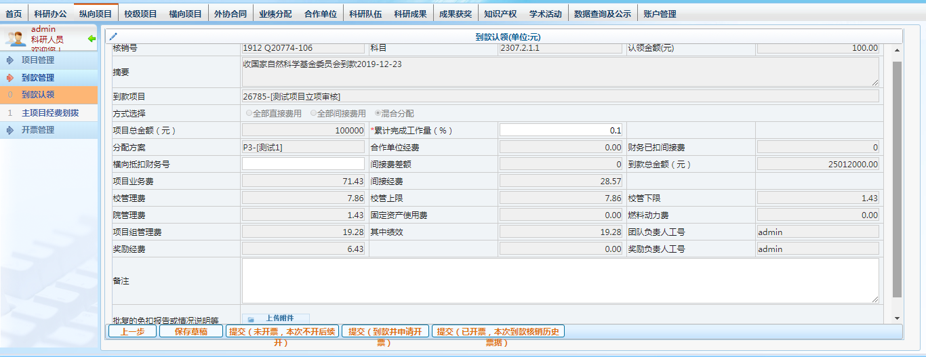Click 项目业务费 value 71.43

click(303, 181)
